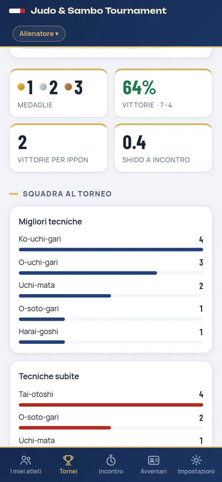
Task: Click the Tai-otoshi red progress bar
Action: (111, 404)
